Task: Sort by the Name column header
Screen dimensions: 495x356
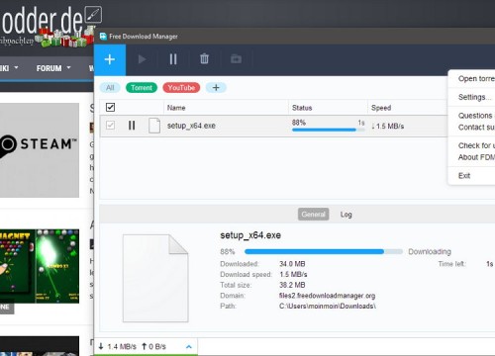Action: (x=176, y=108)
